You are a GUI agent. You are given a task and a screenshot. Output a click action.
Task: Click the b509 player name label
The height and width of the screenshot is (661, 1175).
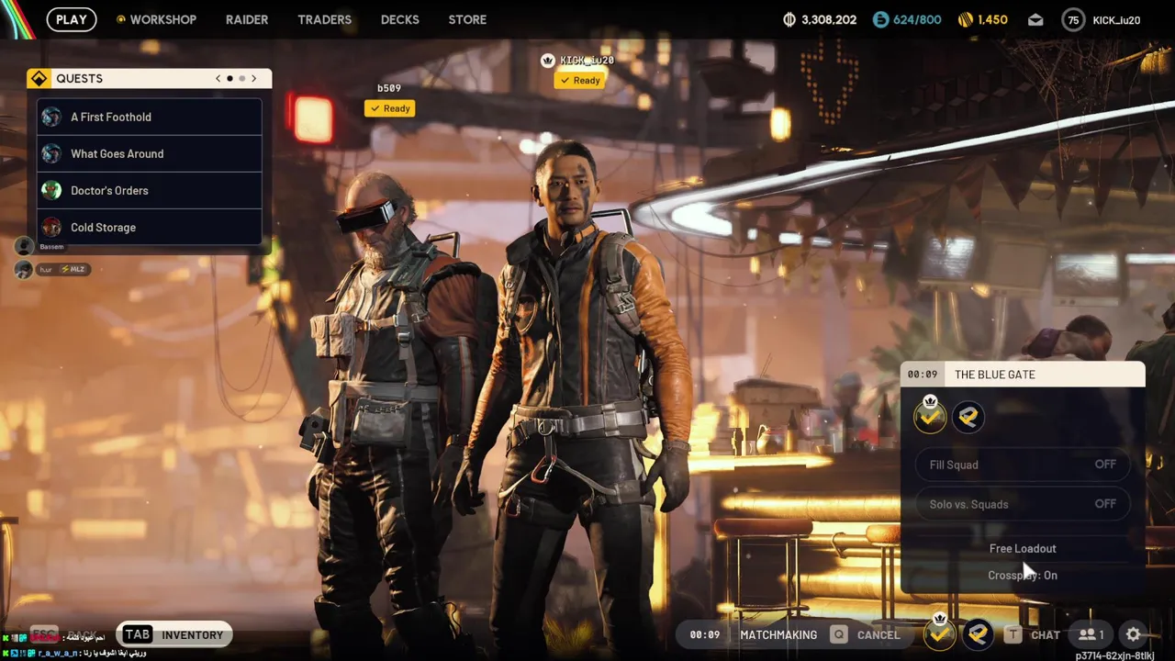(389, 88)
